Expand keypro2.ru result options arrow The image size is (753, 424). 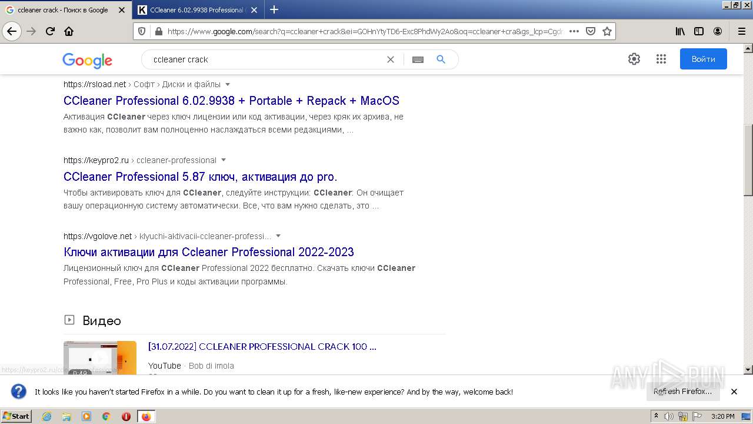(x=224, y=160)
